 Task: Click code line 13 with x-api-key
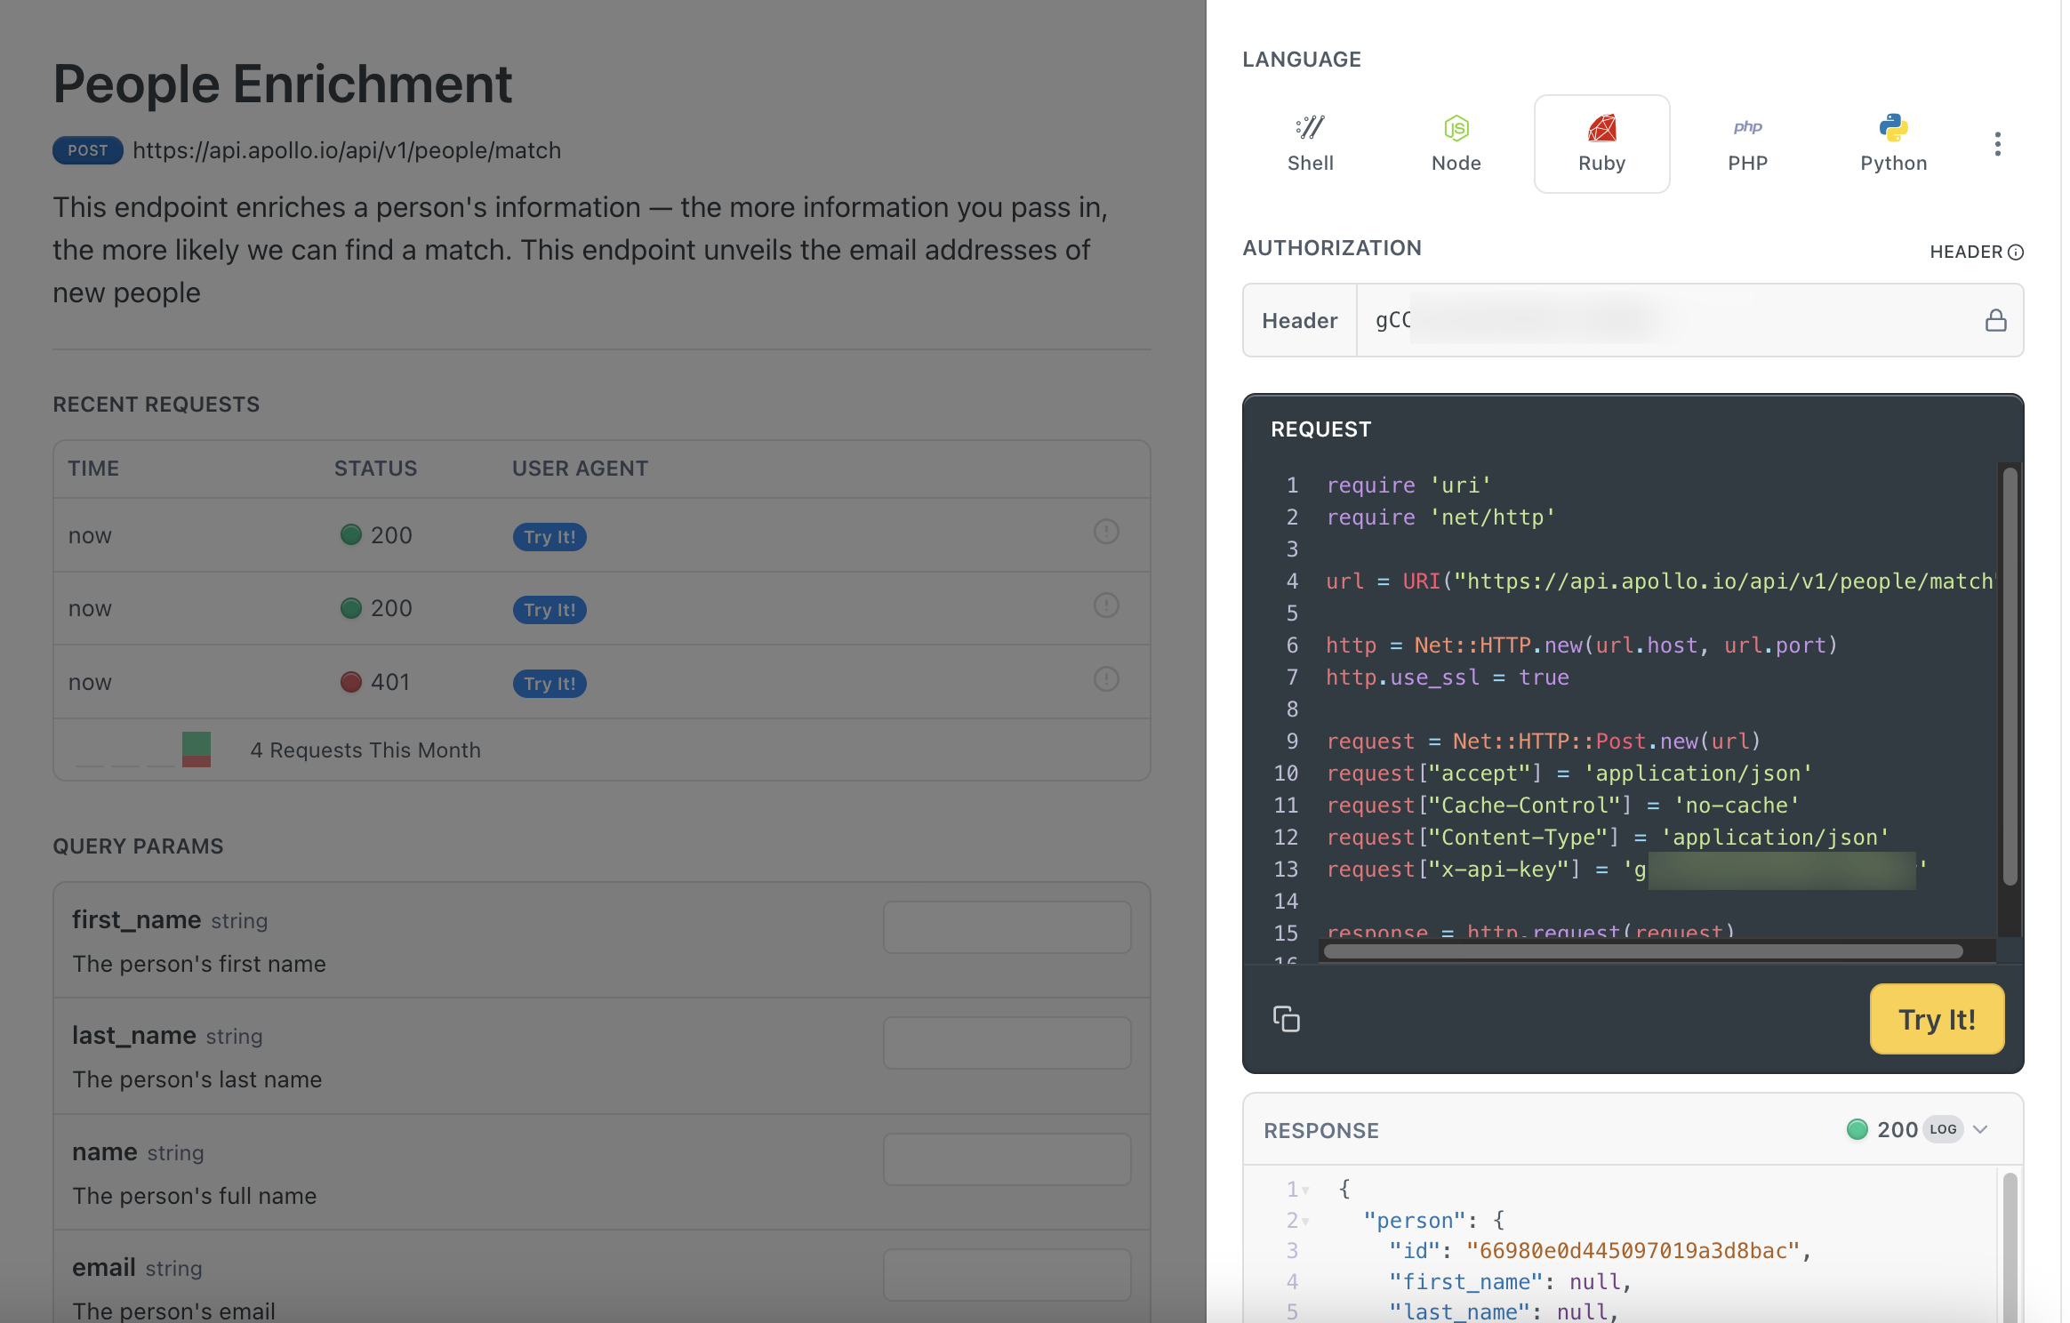[x=1627, y=870]
